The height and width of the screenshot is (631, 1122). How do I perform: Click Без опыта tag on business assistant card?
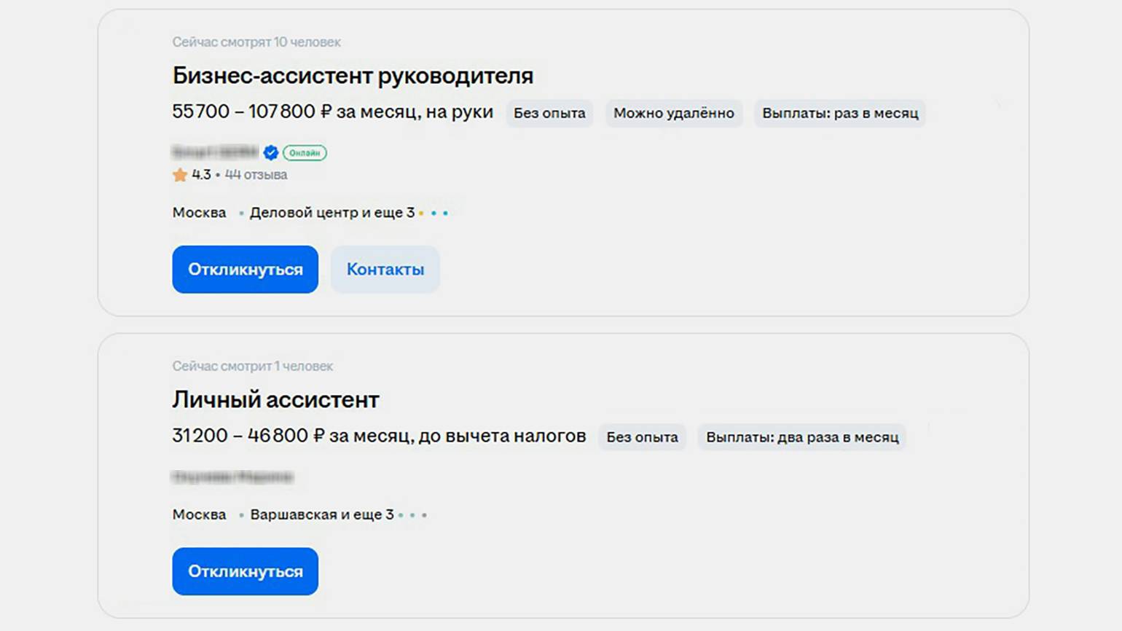click(549, 114)
